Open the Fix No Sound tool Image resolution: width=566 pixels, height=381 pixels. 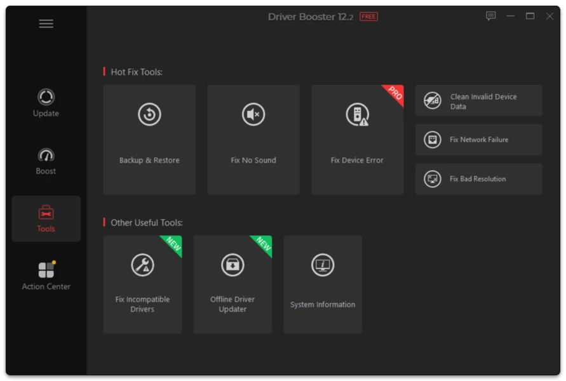253,140
